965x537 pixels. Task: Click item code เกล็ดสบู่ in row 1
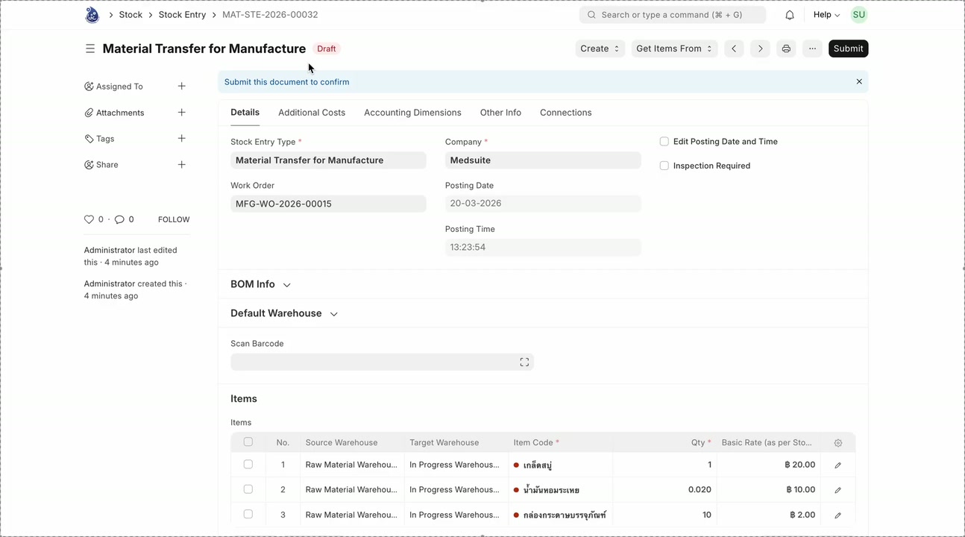537,465
